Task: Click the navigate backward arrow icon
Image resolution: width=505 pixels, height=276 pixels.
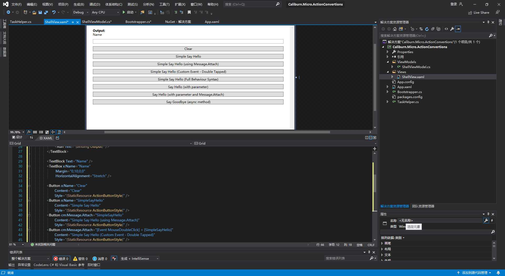Action: 8,12
